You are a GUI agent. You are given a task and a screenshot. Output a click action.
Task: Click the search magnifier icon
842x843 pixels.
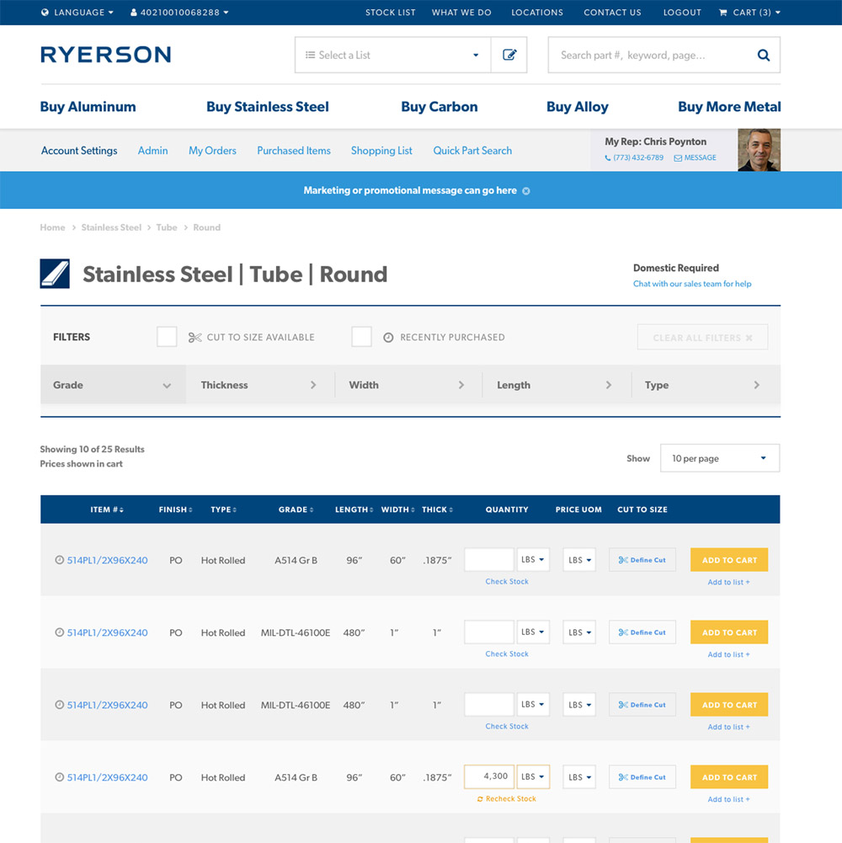(x=763, y=55)
